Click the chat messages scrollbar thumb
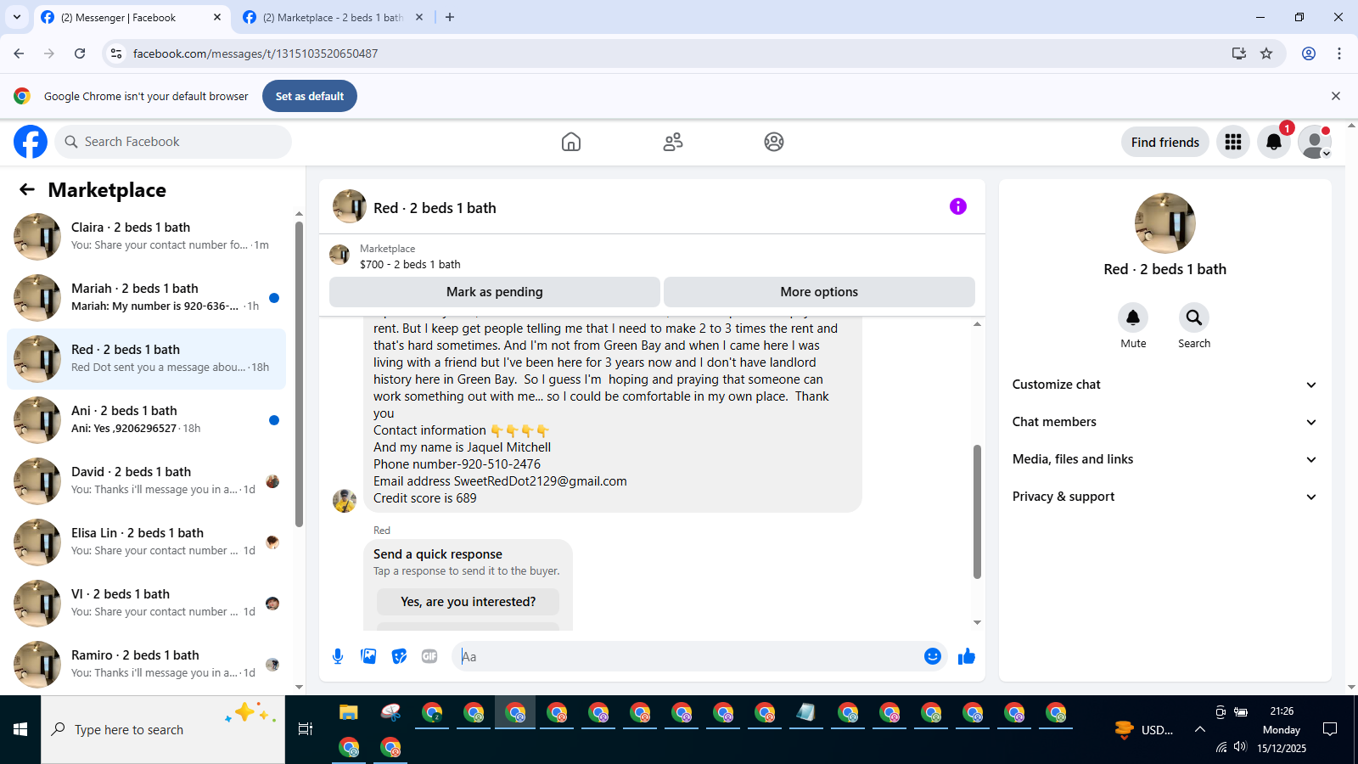The width and height of the screenshot is (1358, 764). 977,511
